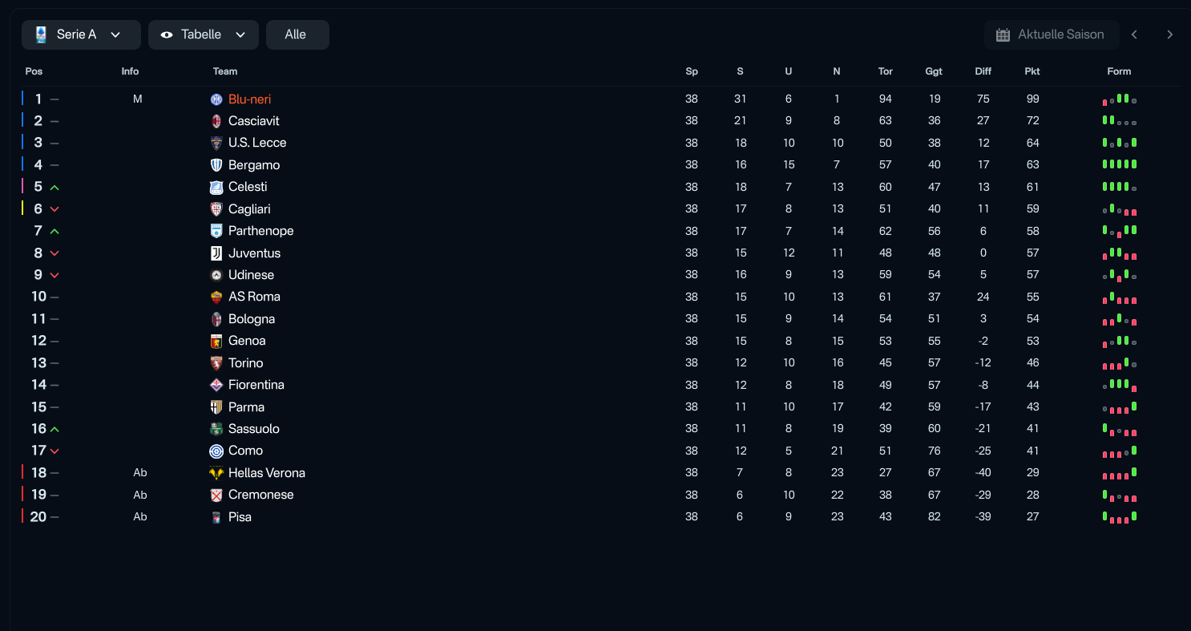Image resolution: width=1191 pixels, height=631 pixels.
Task: Click Bergamo's form indicator bars
Action: [x=1119, y=164]
